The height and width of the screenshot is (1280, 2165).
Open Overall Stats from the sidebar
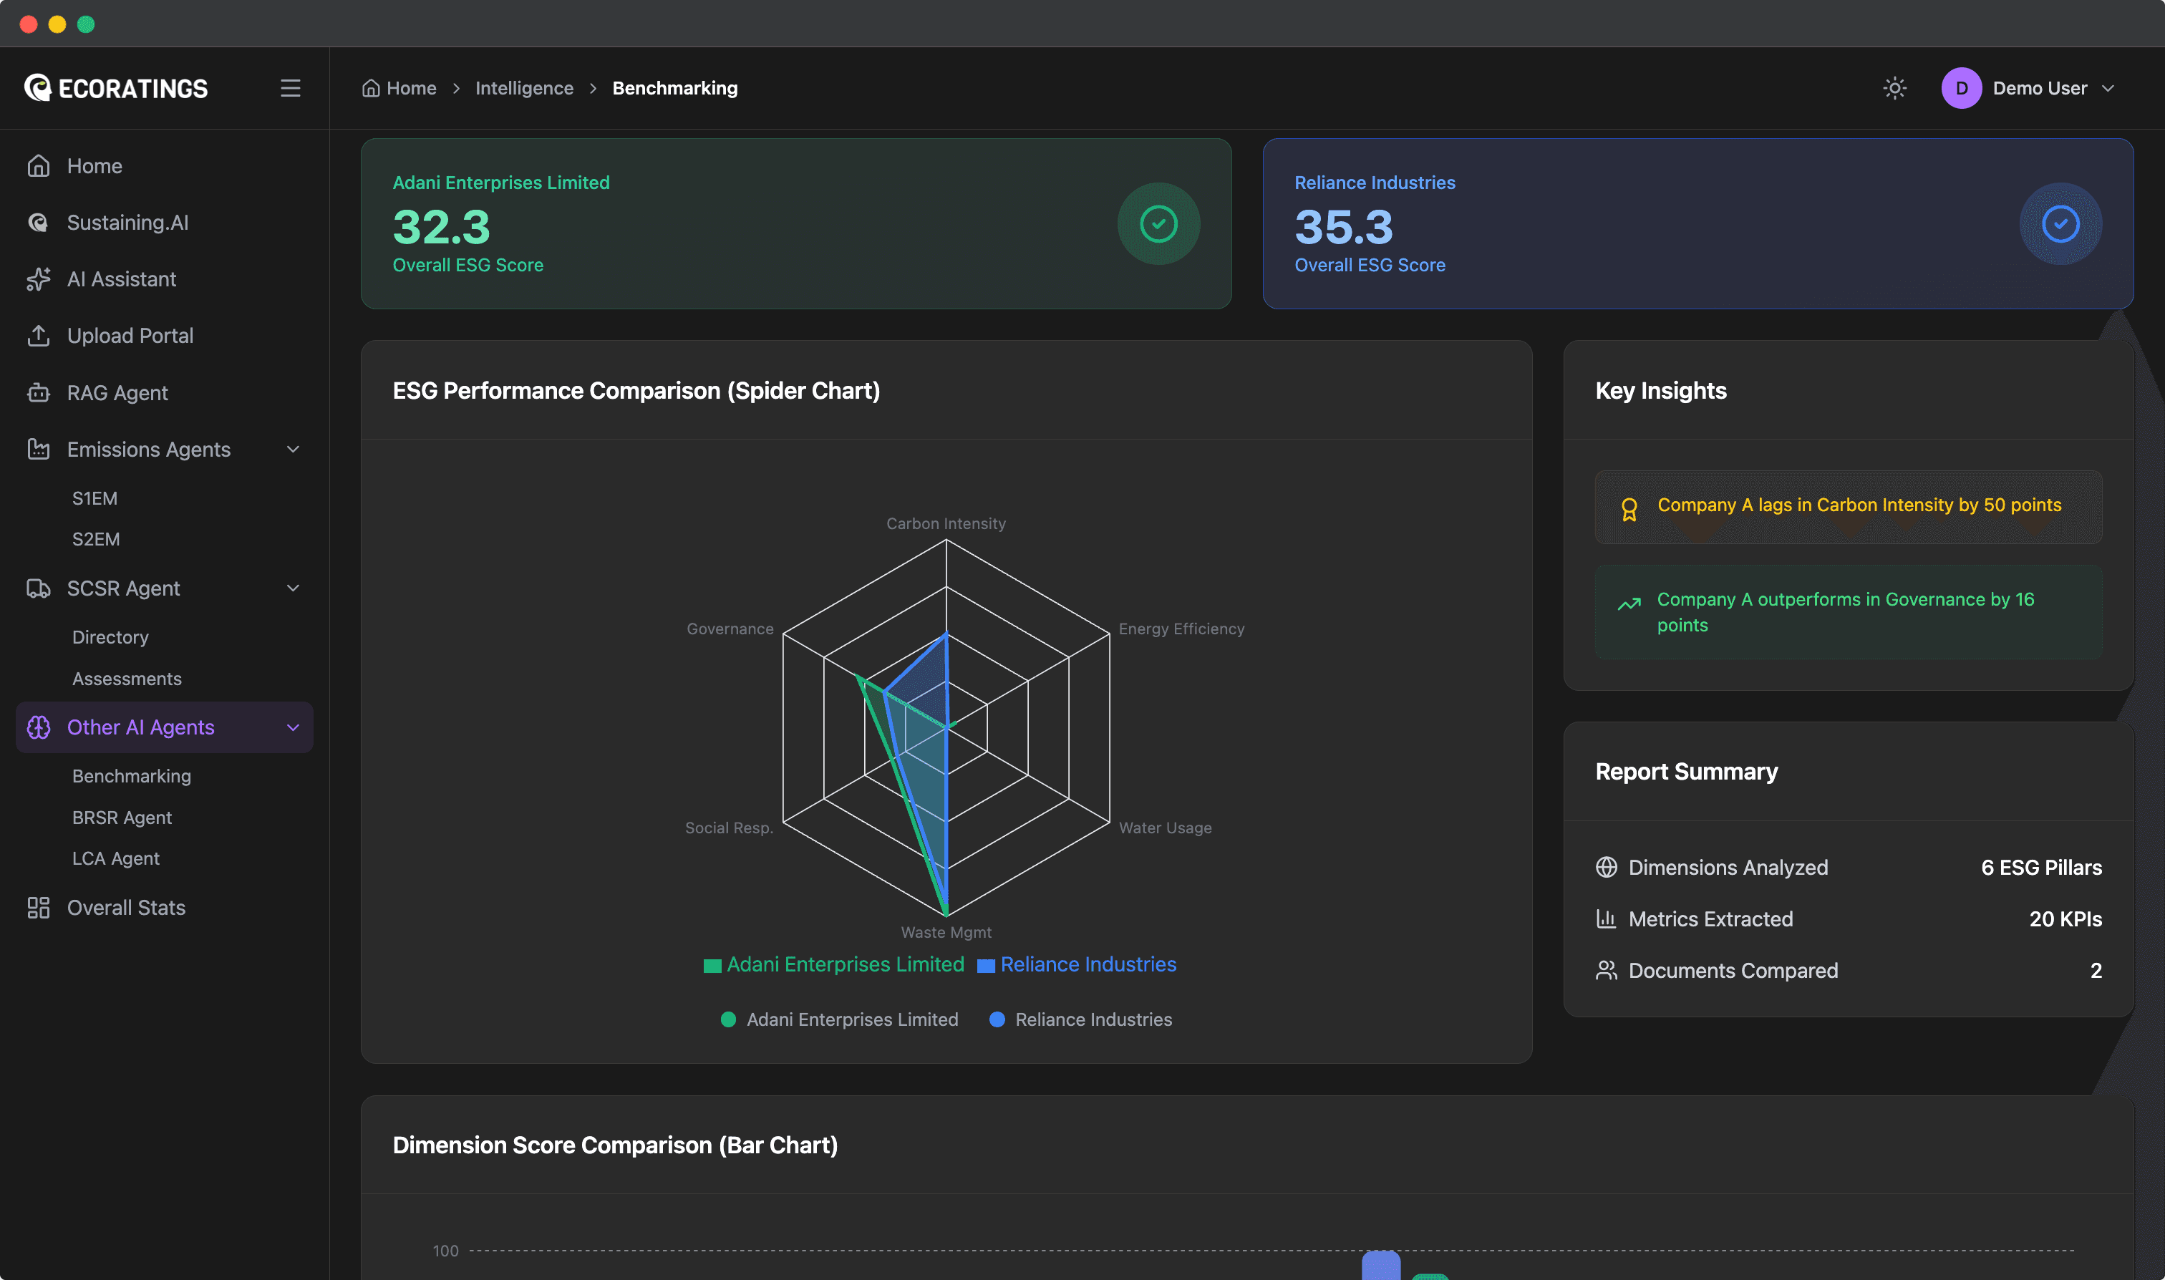click(126, 908)
